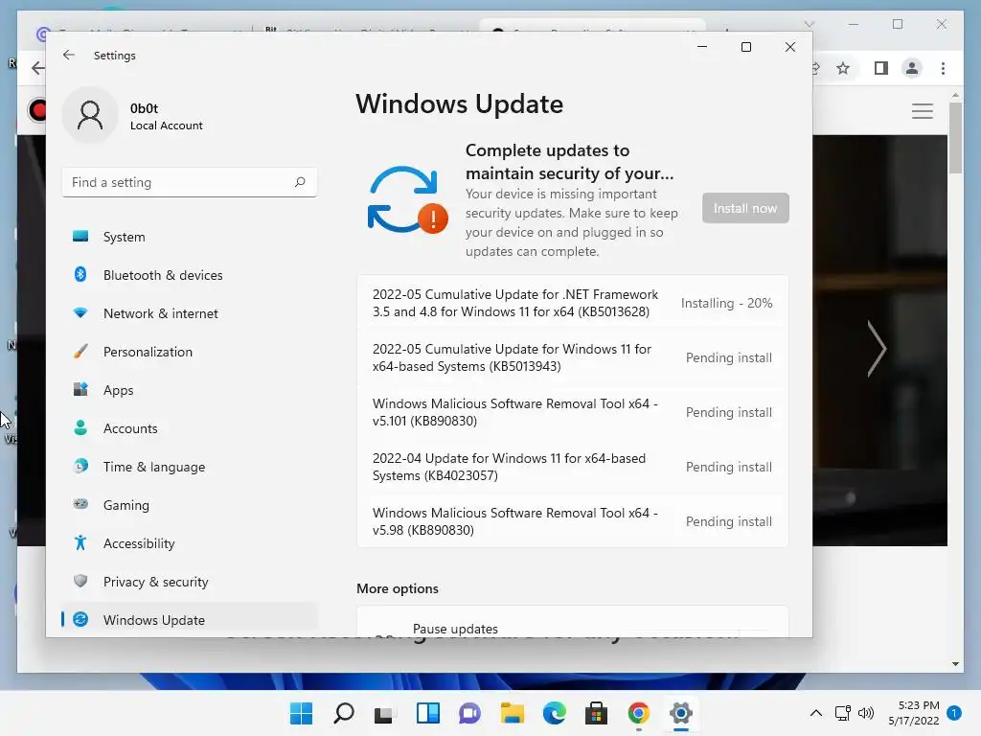981x736 pixels.
Task: Open the webpage hamburger menu in Chrome
Action: pos(923,111)
